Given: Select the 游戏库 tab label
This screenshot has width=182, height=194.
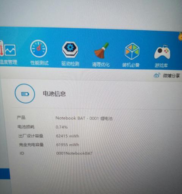Looking at the screenshot, I should click(x=161, y=66).
